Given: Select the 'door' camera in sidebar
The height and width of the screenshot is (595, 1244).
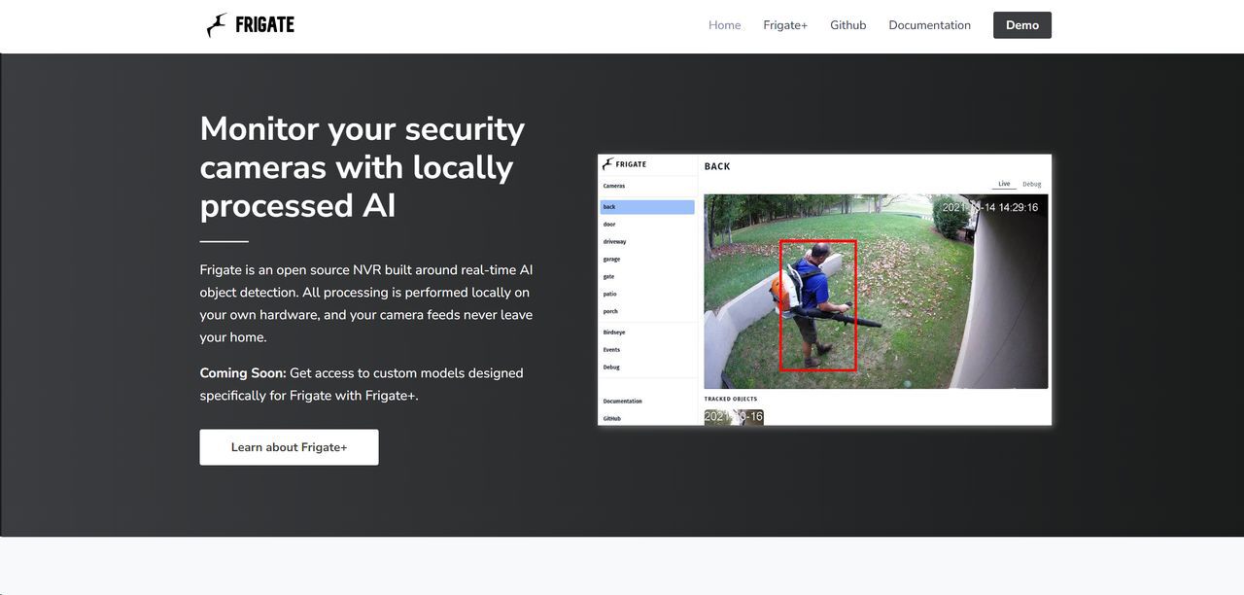Looking at the screenshot, I should 609,225.
